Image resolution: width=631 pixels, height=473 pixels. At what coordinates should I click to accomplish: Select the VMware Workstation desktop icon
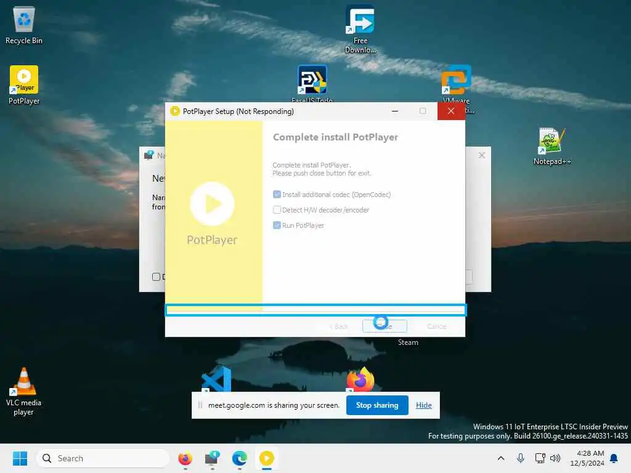456,83
